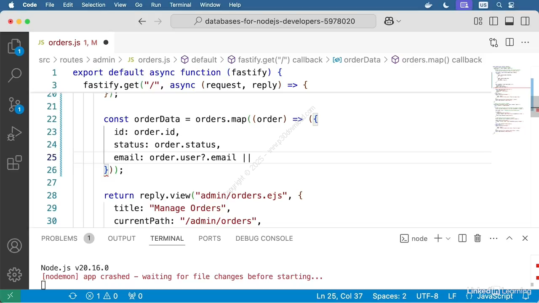The height and width of the screenshot is (303, 539).
Task: Click the breadcrumb routes folder
Action: coord(71,60)
